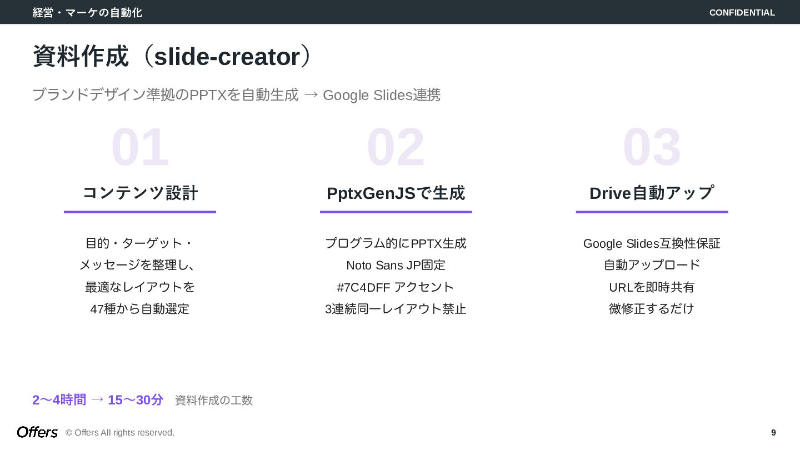The image size is (800, 450).
Task: Click the subtitle mentioning Google Slides連携
Action: tap(237, 95)
